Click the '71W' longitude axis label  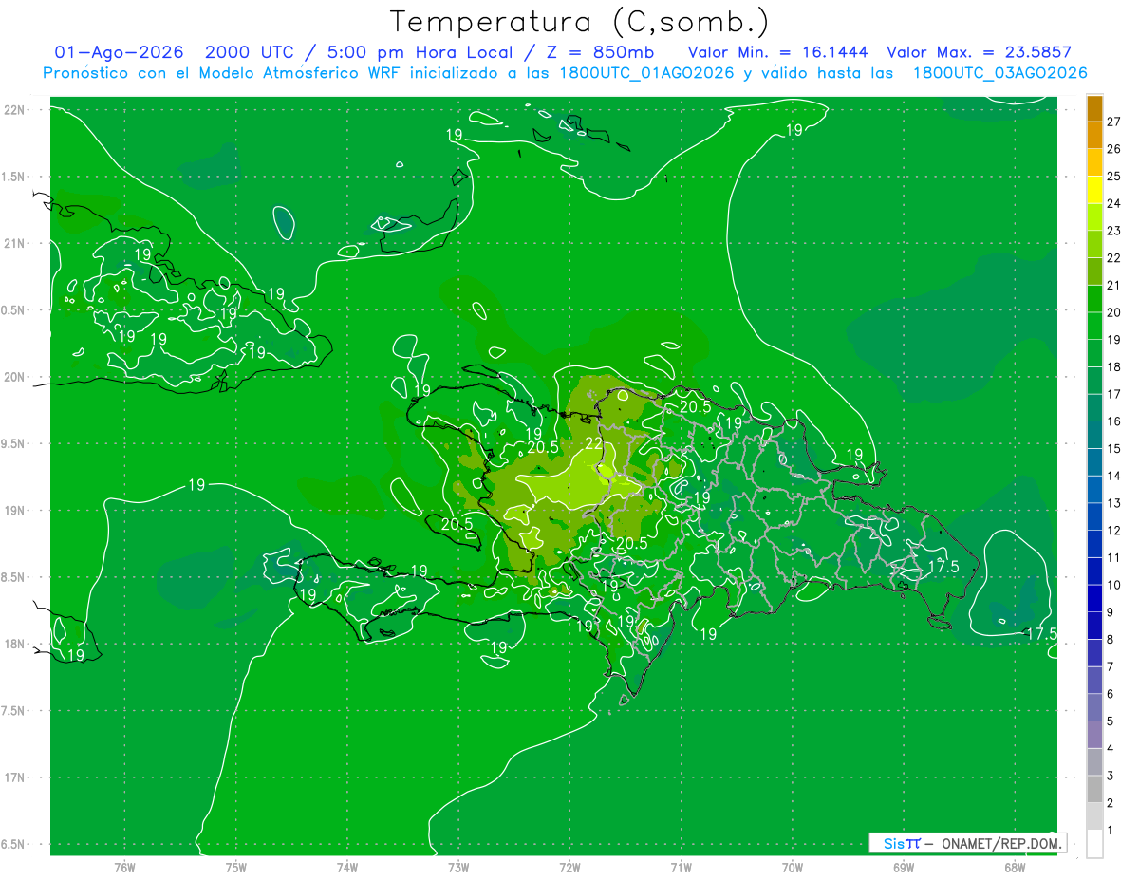click(x=681, y=868)
